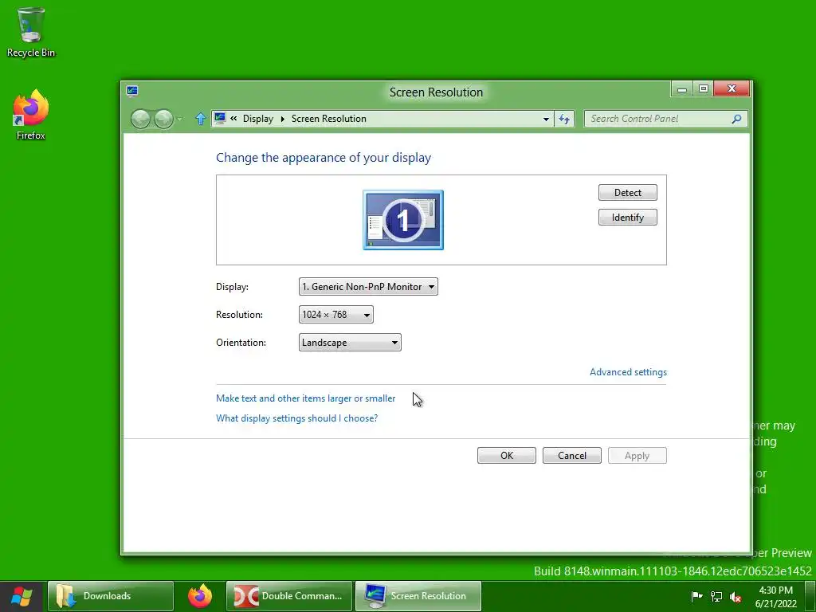Open the clock showing 4:30 PM
The image size is (816, 612).
(775, 597)
